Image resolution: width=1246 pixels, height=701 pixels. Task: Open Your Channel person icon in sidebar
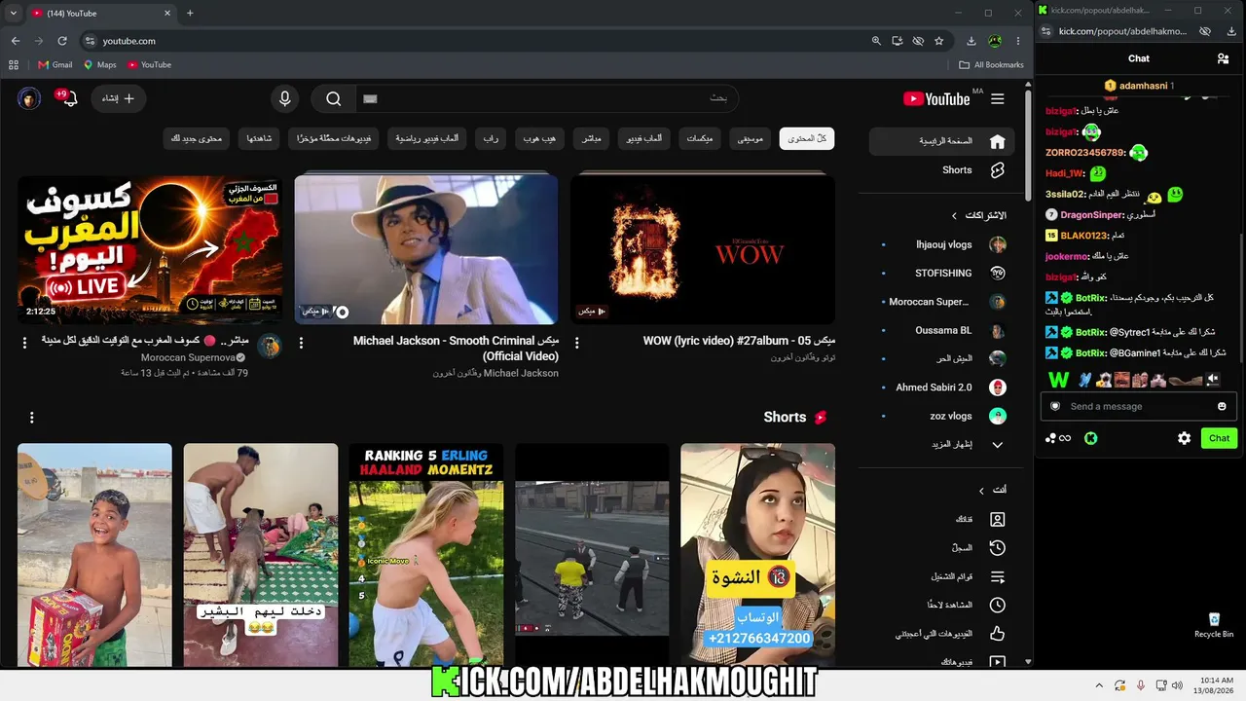click(997, 519)
